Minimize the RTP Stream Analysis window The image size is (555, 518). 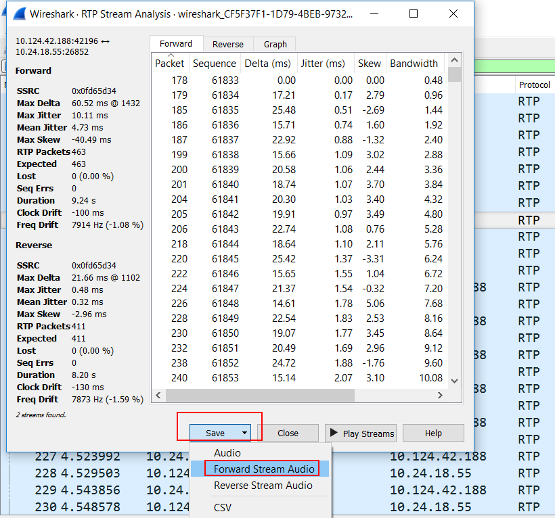pyautogui.click(x=374, y=14)
